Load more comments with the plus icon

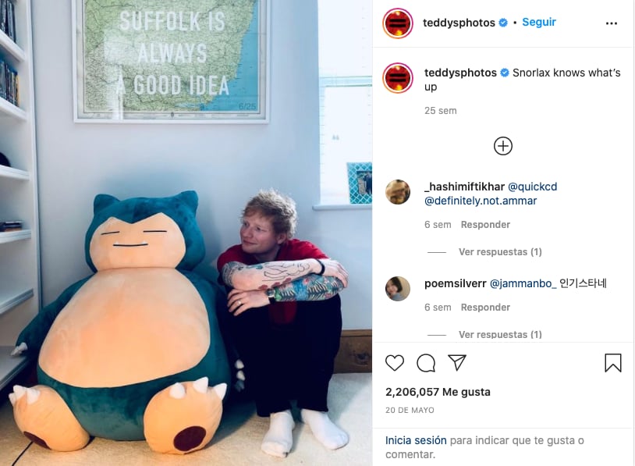[x=503, y=146]
